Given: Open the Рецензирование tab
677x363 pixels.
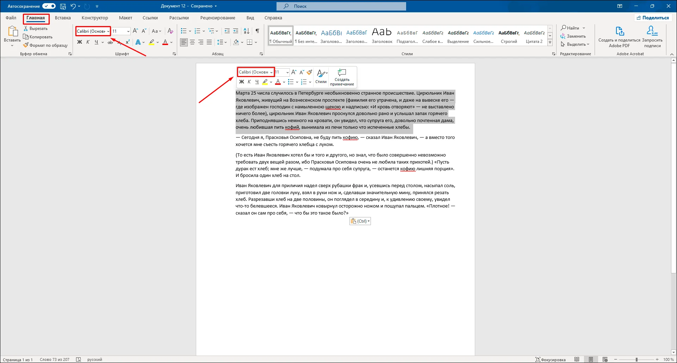Looking at the screenshot, I should click(x=218, y=18).
